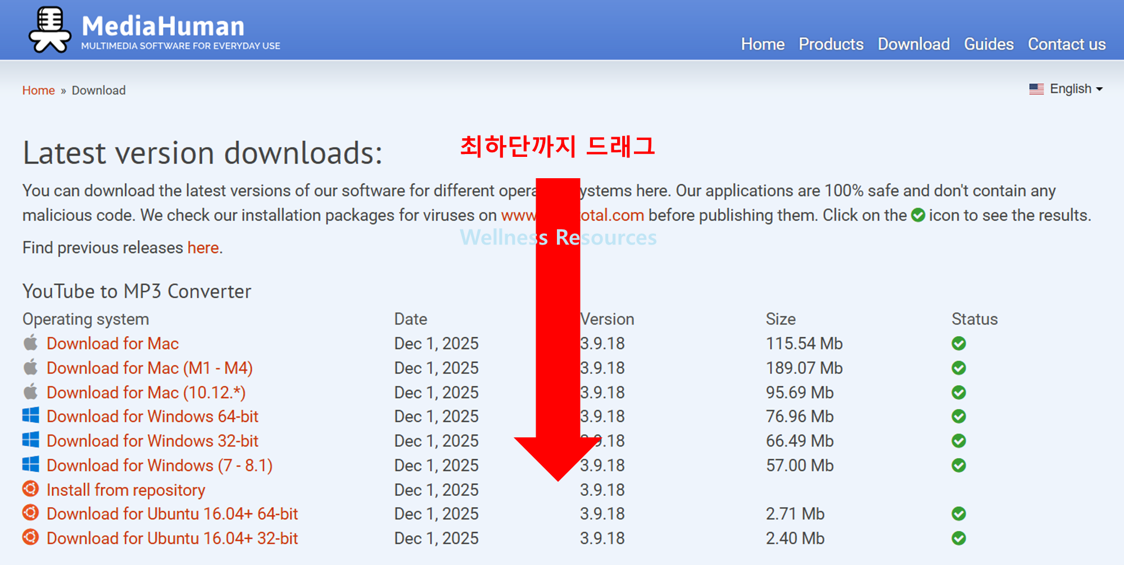The height and width of the screenshot is (565, 1124).
Task: Click the '2.40 Mb' size value
Action: (795, 539)
